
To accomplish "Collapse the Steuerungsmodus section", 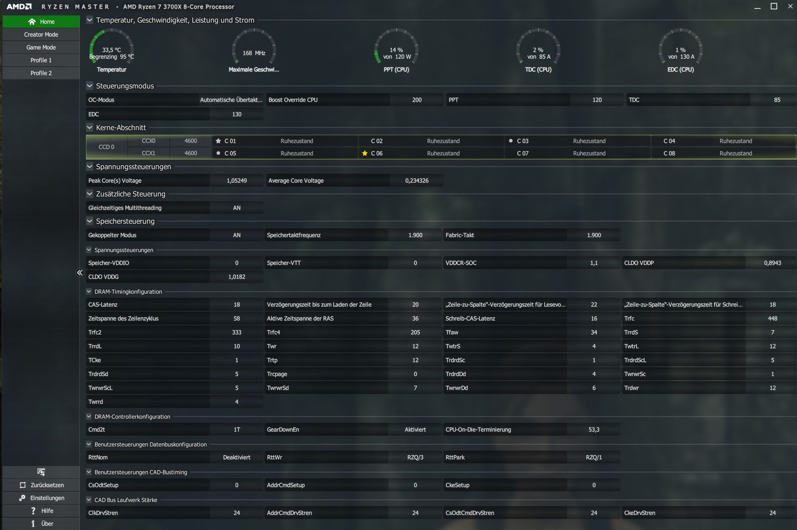I will click(90, 86).
